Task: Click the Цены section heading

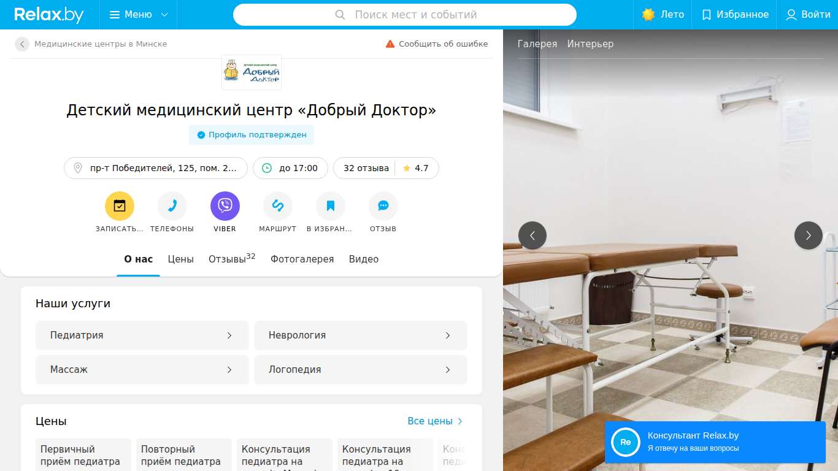Action: (x=51, y=421)
